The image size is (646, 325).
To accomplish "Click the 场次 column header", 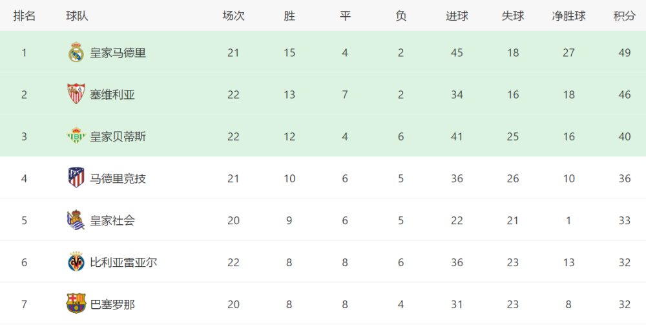I will click(x=234, y=16).
